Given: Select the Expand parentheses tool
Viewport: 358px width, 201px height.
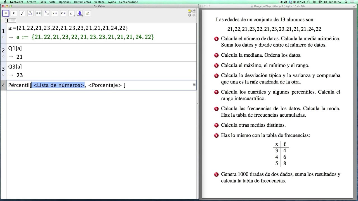Looking at the screenshot, I should point(39,13).
